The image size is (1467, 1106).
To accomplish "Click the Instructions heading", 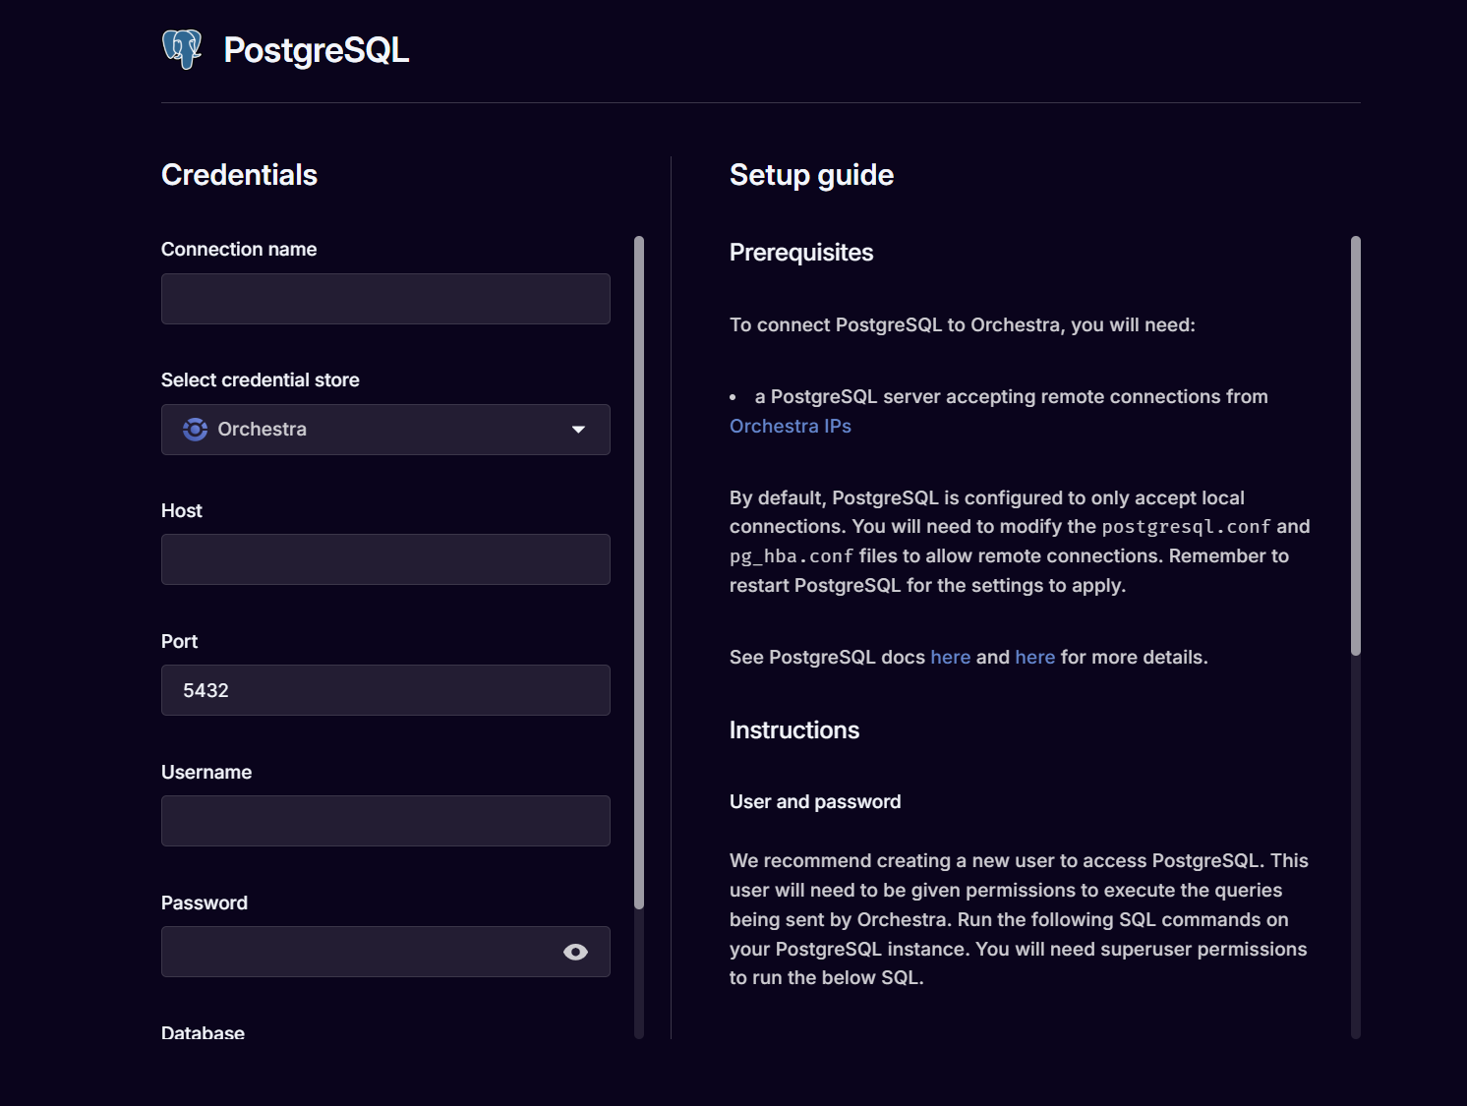I will [794, 730].
